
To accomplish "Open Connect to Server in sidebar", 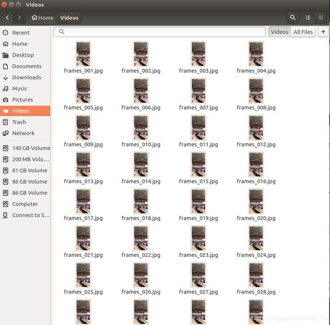I will click(x=25, y=215).
